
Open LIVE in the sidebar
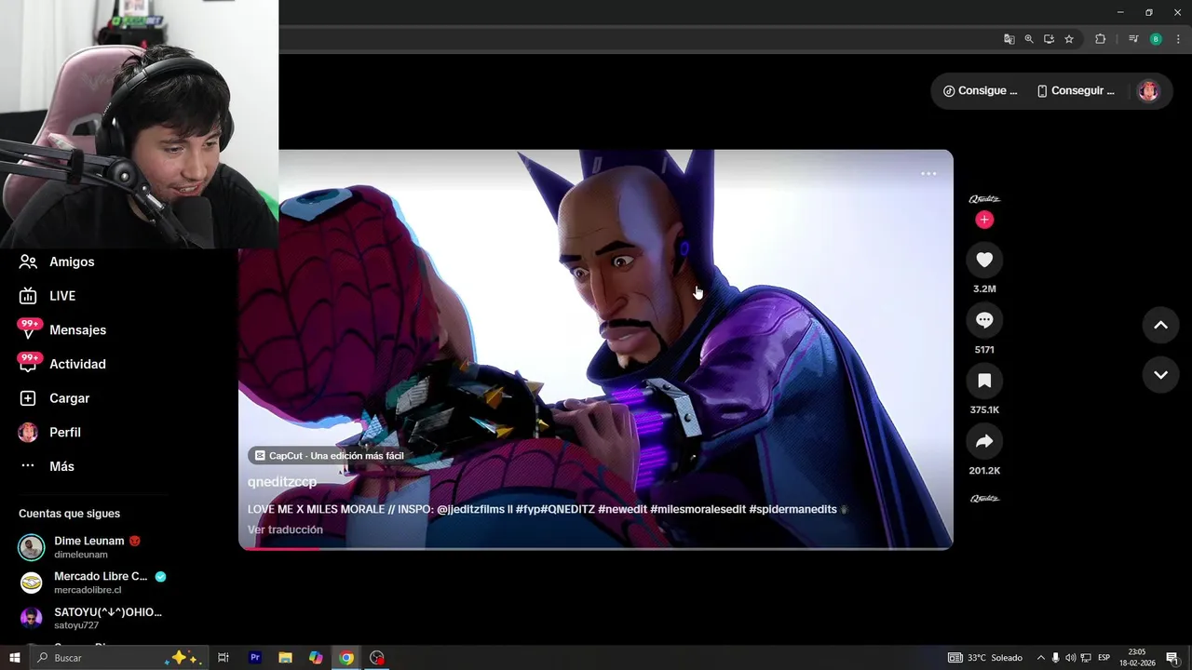point(47,296)
